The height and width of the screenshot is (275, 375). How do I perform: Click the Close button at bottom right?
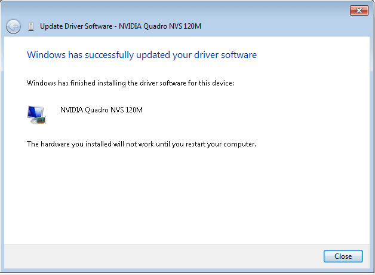point(343,256)
